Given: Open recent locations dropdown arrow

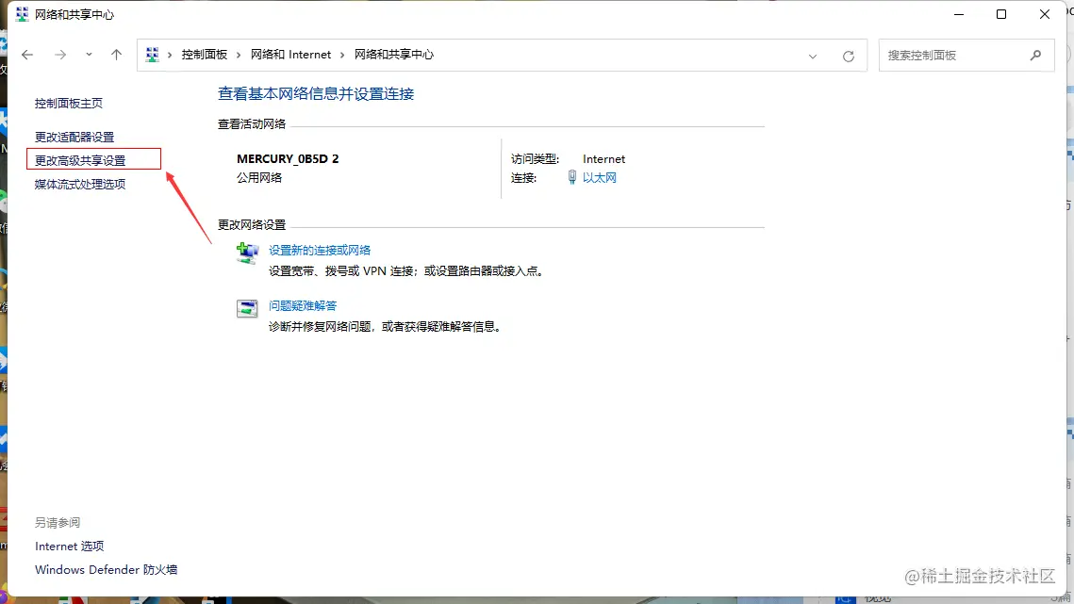Looking at the screenshot, I should [89, 55].
